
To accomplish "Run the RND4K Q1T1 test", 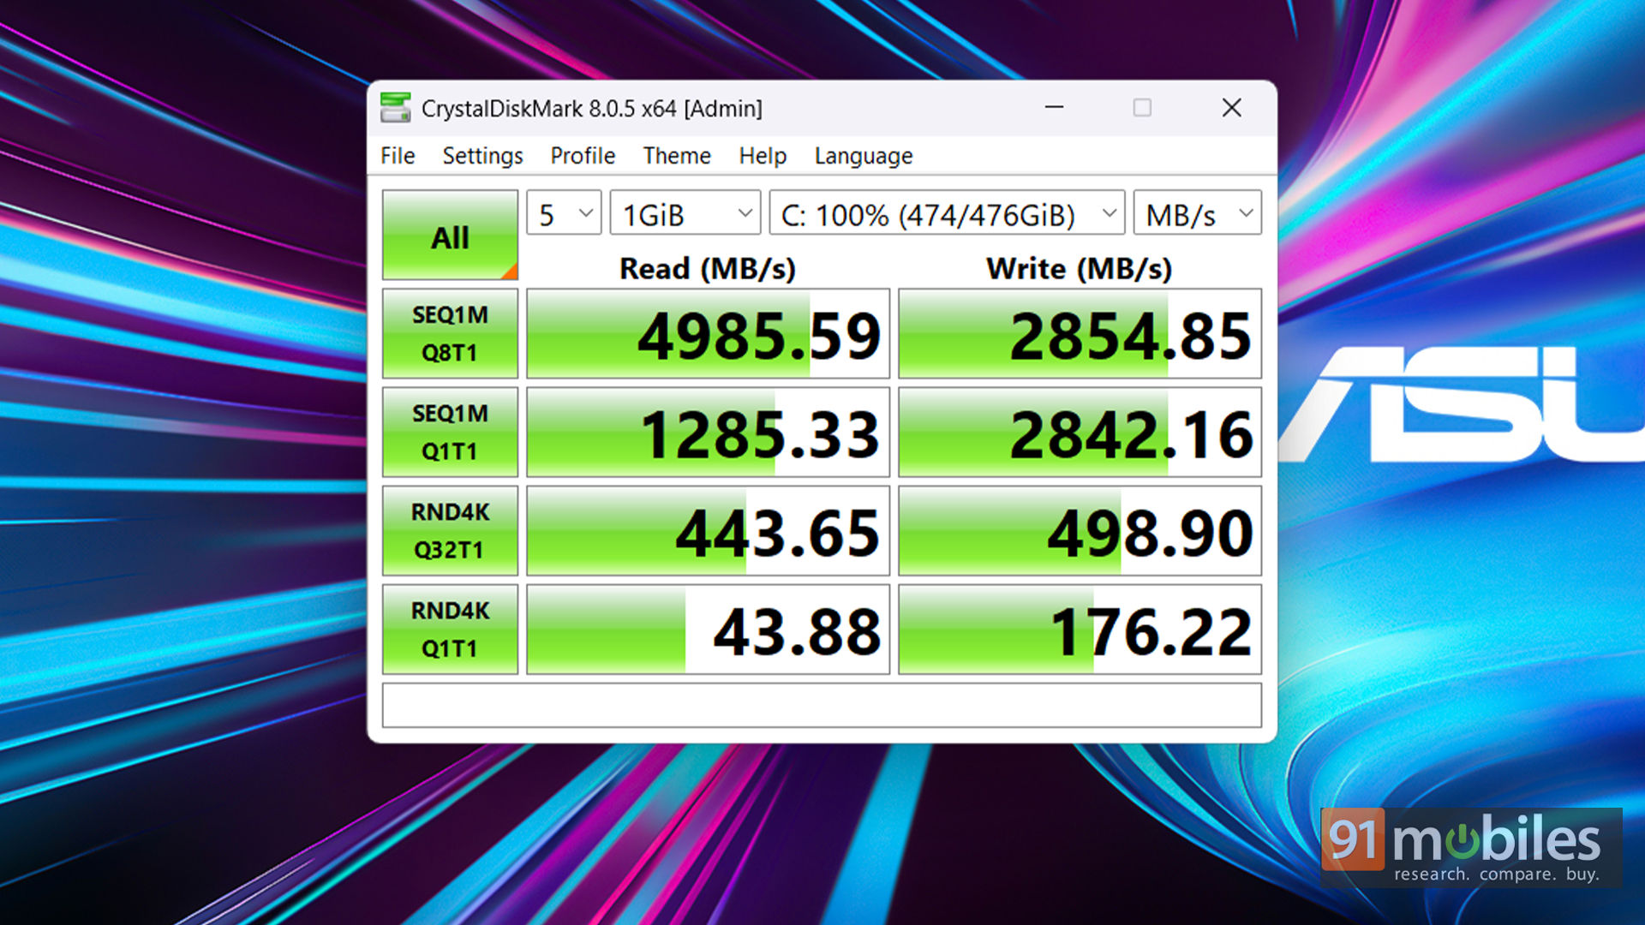I will (450, 630).
